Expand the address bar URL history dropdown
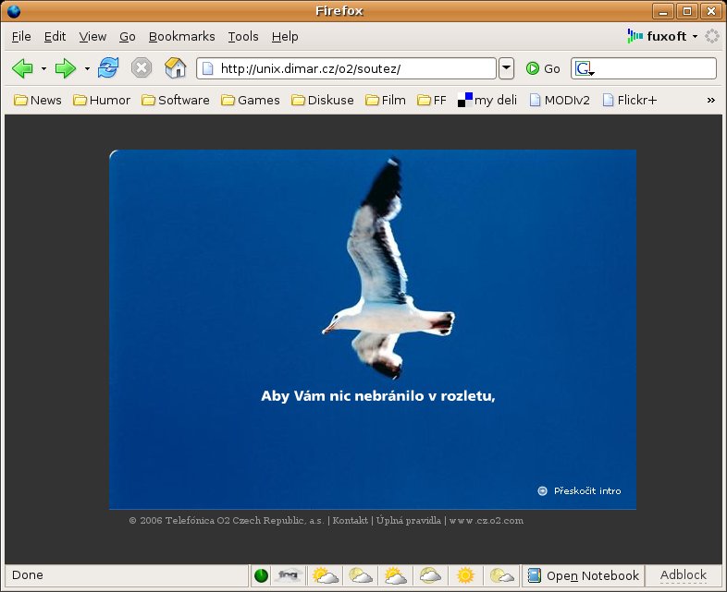Viewport: 727px width, 592px height. (506, 68)
